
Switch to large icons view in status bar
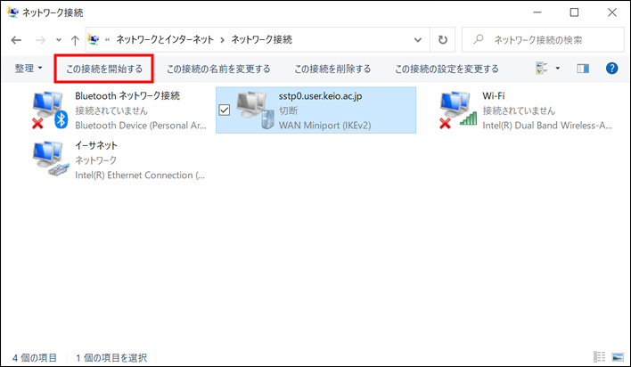pyautogui.click(x=617, y=357)
